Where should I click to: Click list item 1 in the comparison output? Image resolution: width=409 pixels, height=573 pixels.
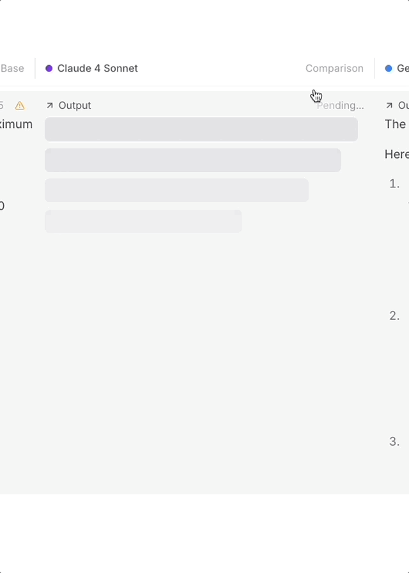click(395, 182)
